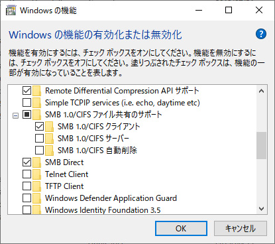Enable SMB 1.0/CIFS サーバー checkbox
Image resolution: width=275 pixels, height=244 pixels.
[39, 139]
